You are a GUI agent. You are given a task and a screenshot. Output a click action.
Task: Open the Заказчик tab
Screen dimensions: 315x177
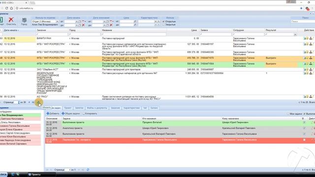pyautogui.click(x=115, y=108)
